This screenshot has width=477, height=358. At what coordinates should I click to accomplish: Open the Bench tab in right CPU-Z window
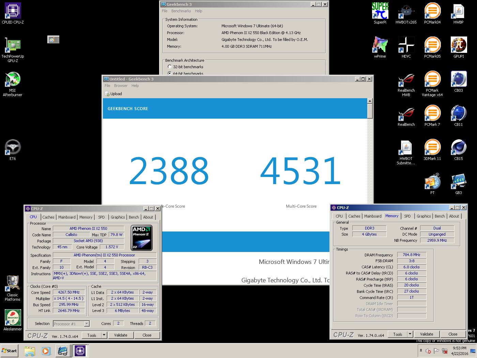(x=440, y=216)
